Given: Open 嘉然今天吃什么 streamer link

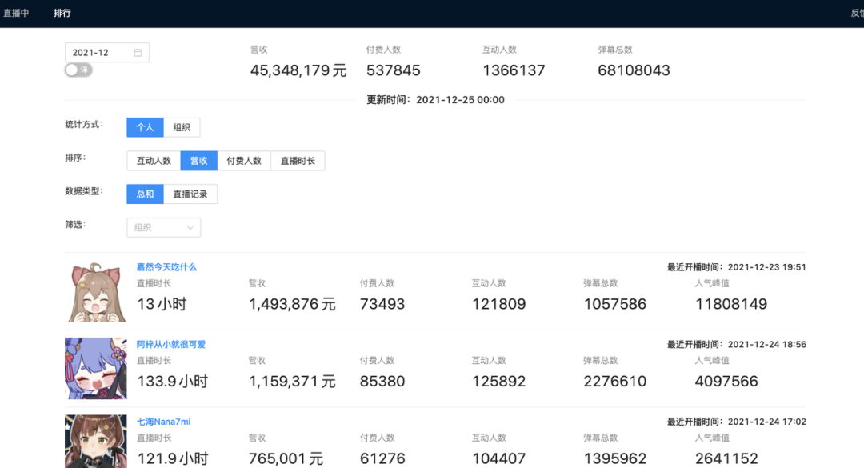Looking at the screenshot, I should pyautogui.click(x=166, y=266).
